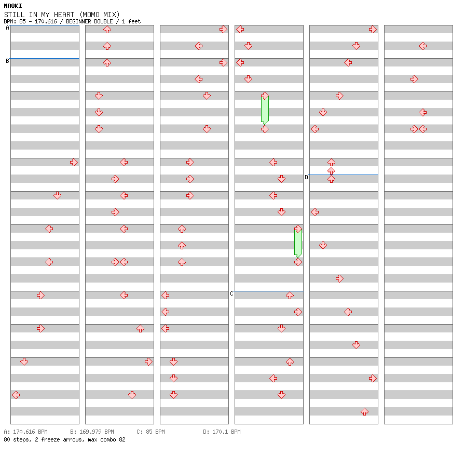Click the up arrow just below marker C
Image resolution: width=465 pixels, height=455 pixels.
(290, 295)
